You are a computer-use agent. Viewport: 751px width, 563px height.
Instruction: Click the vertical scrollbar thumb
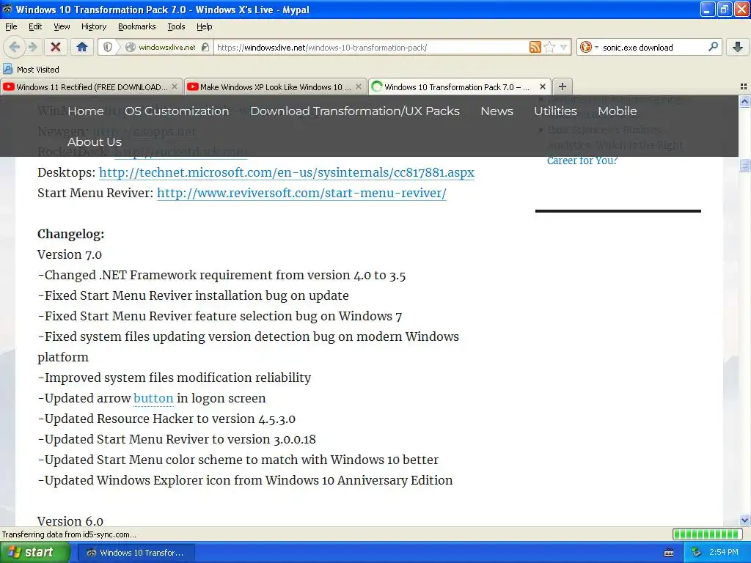[x=744, y=165]
